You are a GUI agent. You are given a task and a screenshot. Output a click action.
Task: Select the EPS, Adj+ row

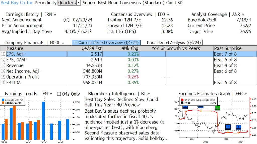(128, 54)
